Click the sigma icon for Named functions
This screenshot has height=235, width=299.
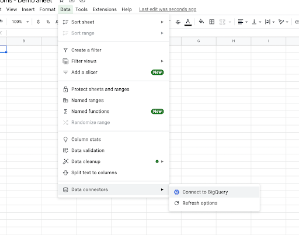(x=65, y=111)
